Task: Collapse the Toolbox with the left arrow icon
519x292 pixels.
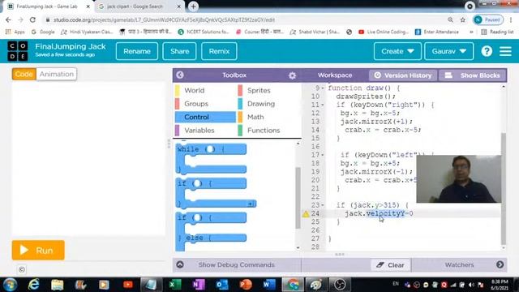Action: (180, 75)
